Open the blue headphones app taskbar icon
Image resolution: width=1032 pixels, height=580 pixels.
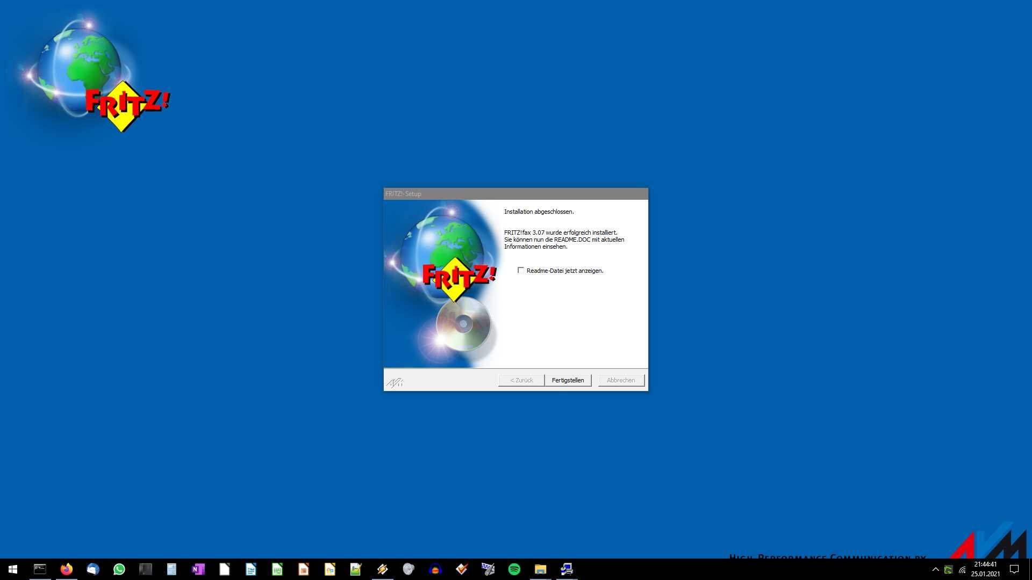[435, 569]
